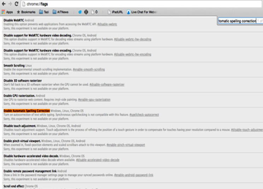Screen dimensions: 263x189
Task: Click the chrome://flags address bar
Action: tap(106, 4)
